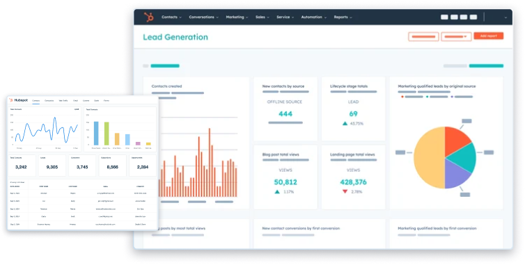Toggle the purple legend dot series
This screenshot has height=265, width=525.
click(x=452, y=97)
